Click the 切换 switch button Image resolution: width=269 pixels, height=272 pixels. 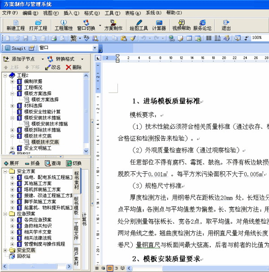click(x=74, y=163)
